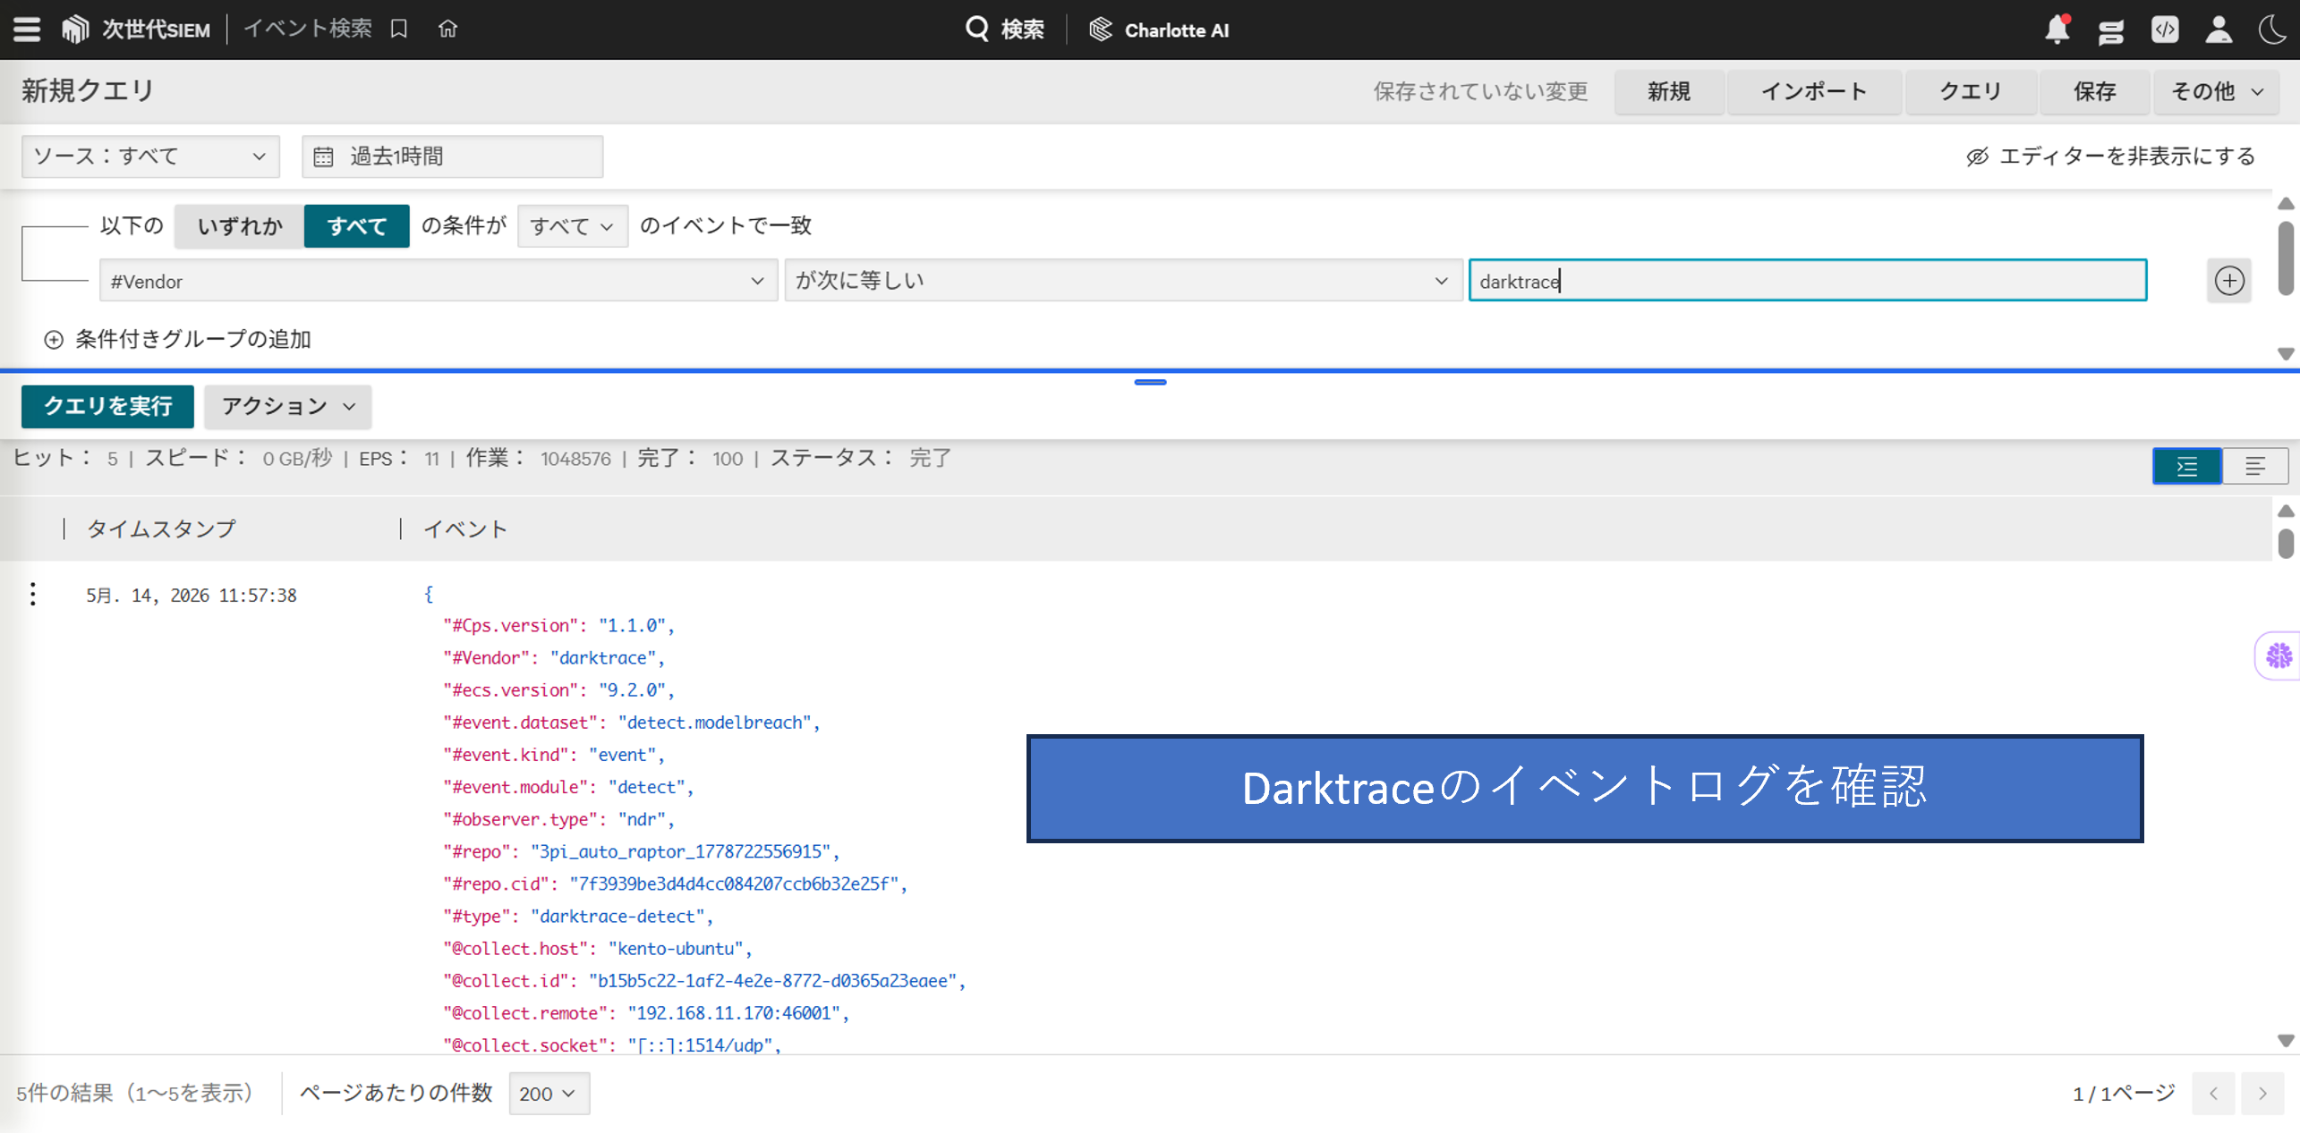2300x1133 pixels.
Task: Select the "@collect.host": "kento-ubuntu" line
Action: point(598,949)
